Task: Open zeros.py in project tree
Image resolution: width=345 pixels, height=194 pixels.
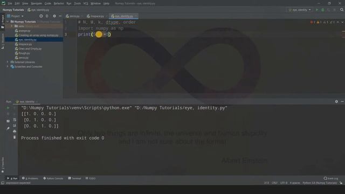Action: 23,58
